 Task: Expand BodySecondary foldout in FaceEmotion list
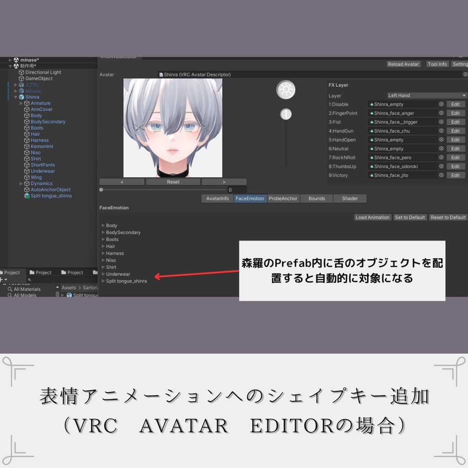pyautogui.click(x=103, y=232)
